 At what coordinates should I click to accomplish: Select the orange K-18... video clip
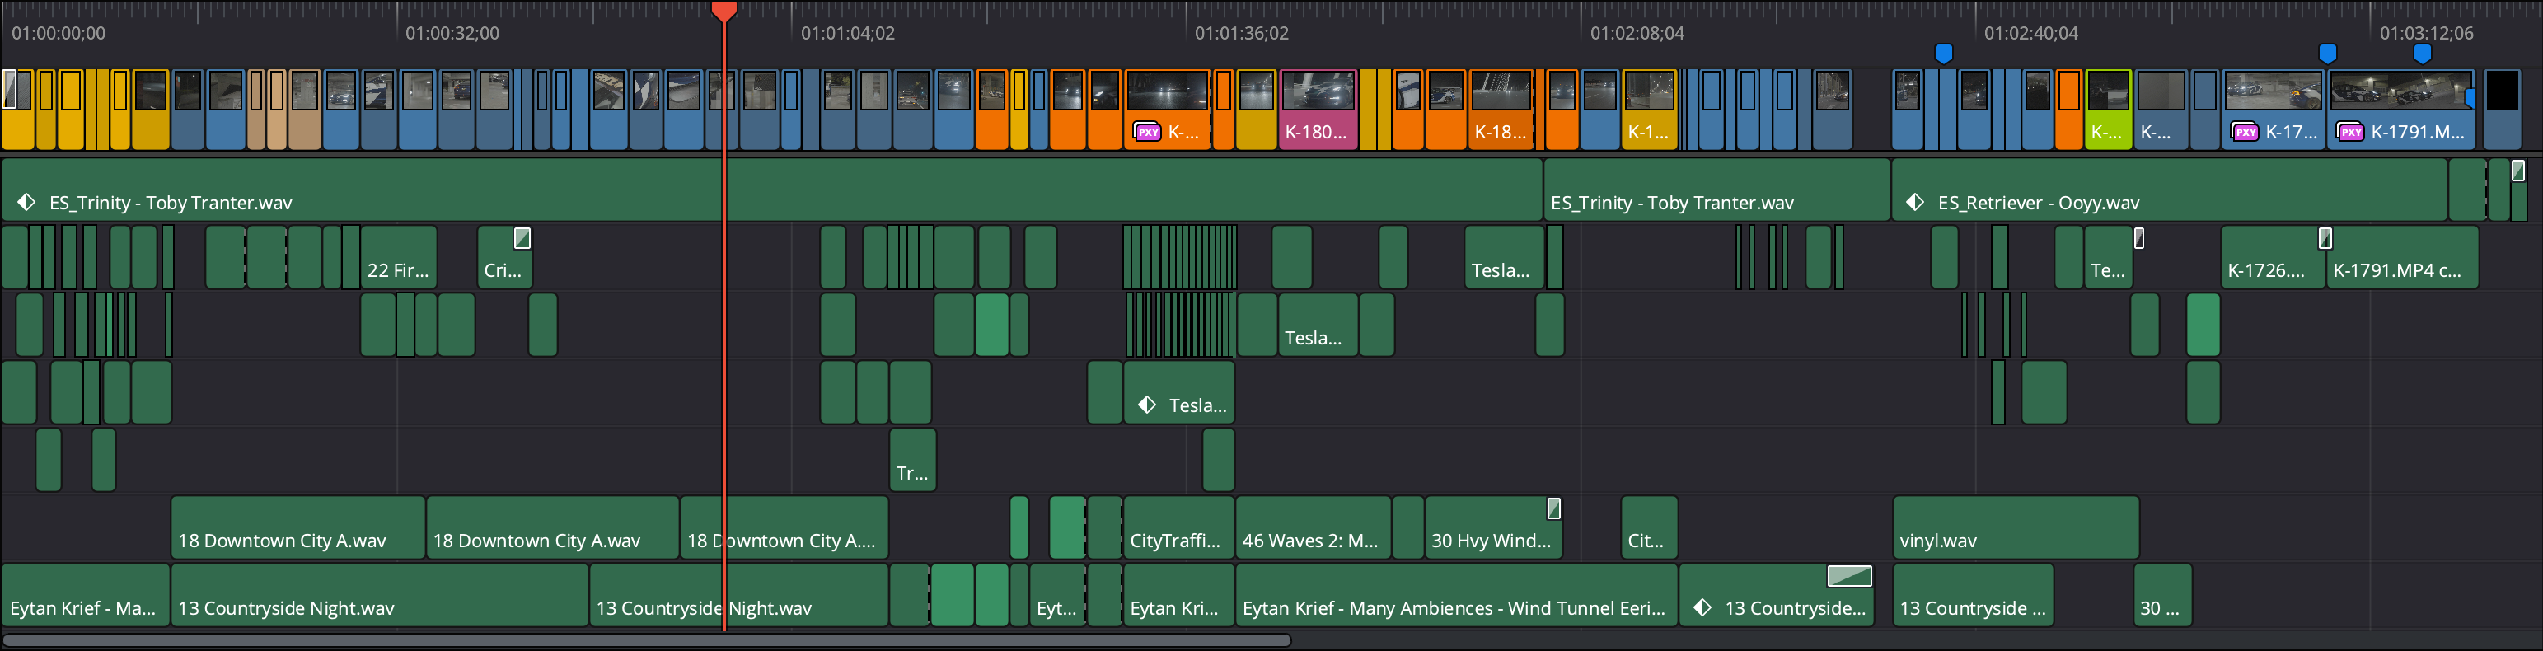click(x=1501, y=110)
